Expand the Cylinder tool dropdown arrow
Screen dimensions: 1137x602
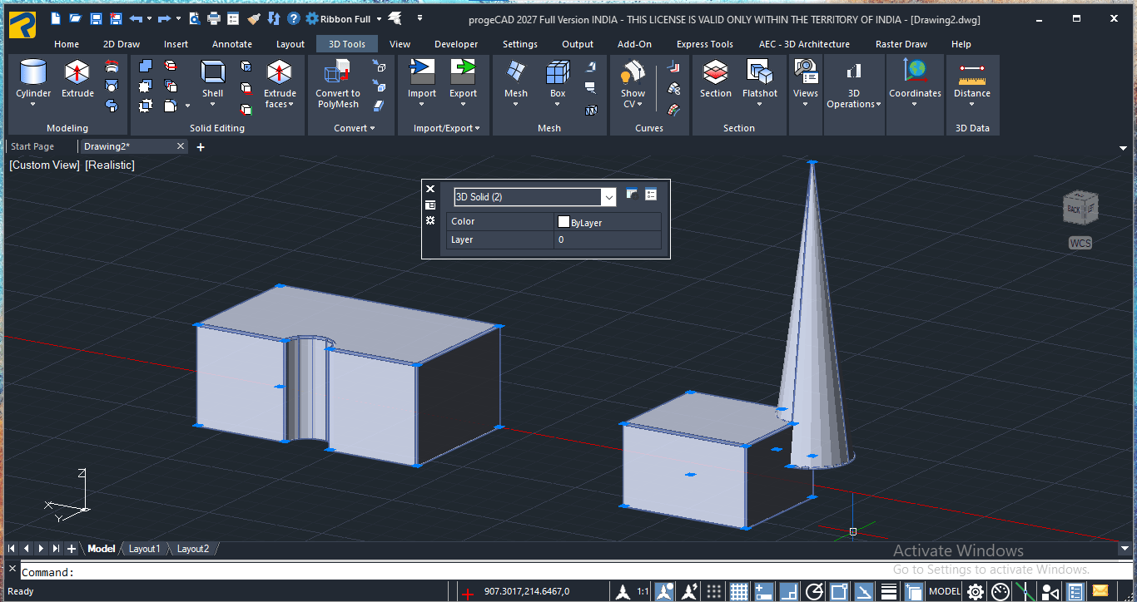pyautogui.click(x=33, y=105)
